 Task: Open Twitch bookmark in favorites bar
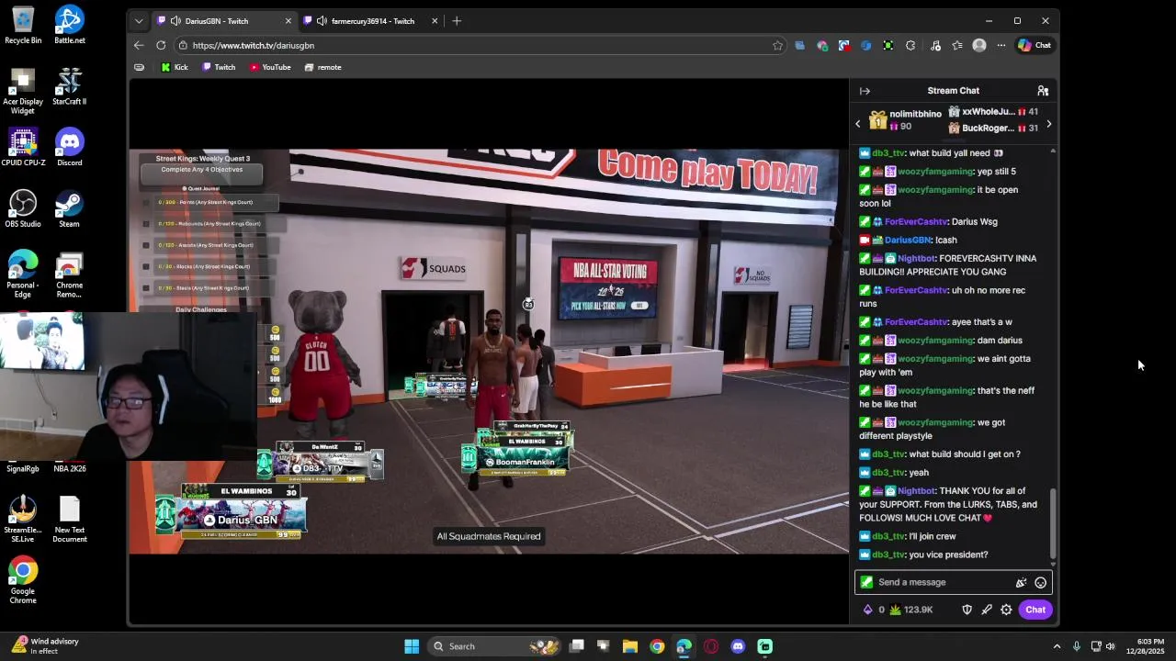(219, 67)
